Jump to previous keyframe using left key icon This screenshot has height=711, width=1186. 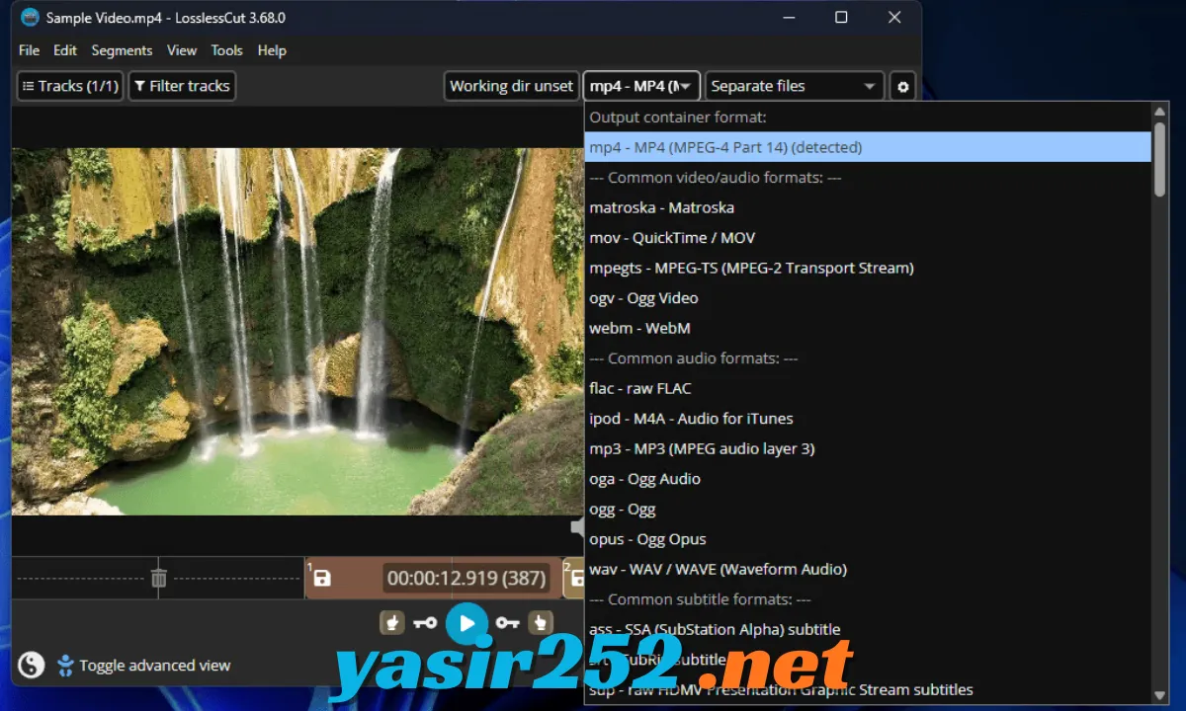point(425,623)
